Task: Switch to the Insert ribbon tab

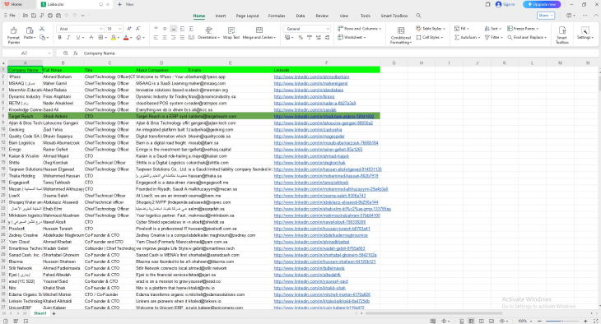Action: point(221,16)
